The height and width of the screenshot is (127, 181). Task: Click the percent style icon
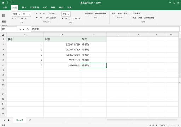pyautogui.click(x=66, y=18)
